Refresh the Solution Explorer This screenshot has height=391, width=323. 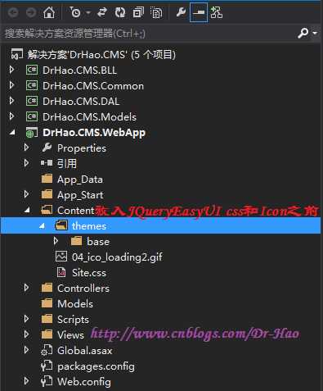click(120, 12)
